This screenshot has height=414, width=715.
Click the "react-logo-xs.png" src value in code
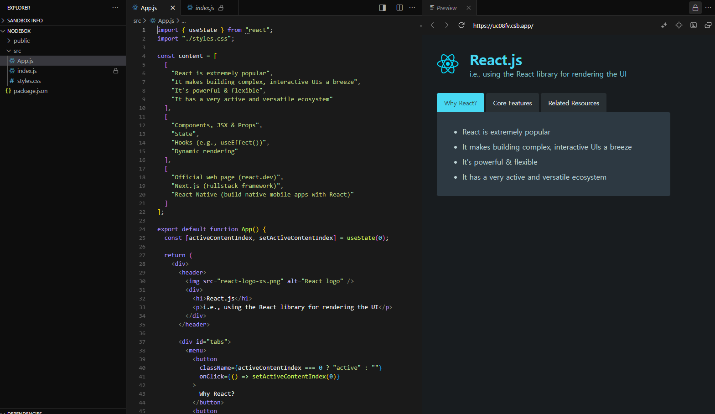250,281
